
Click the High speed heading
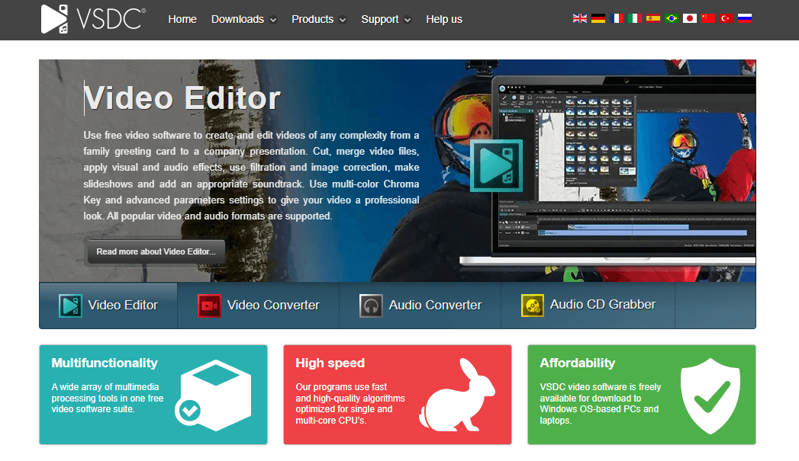(x=330, y=363)
